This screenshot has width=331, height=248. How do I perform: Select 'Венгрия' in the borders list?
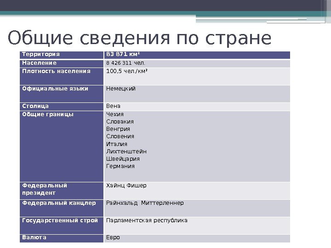point(118,129)
